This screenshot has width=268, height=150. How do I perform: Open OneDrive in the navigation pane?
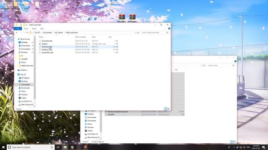pos(24,70)
